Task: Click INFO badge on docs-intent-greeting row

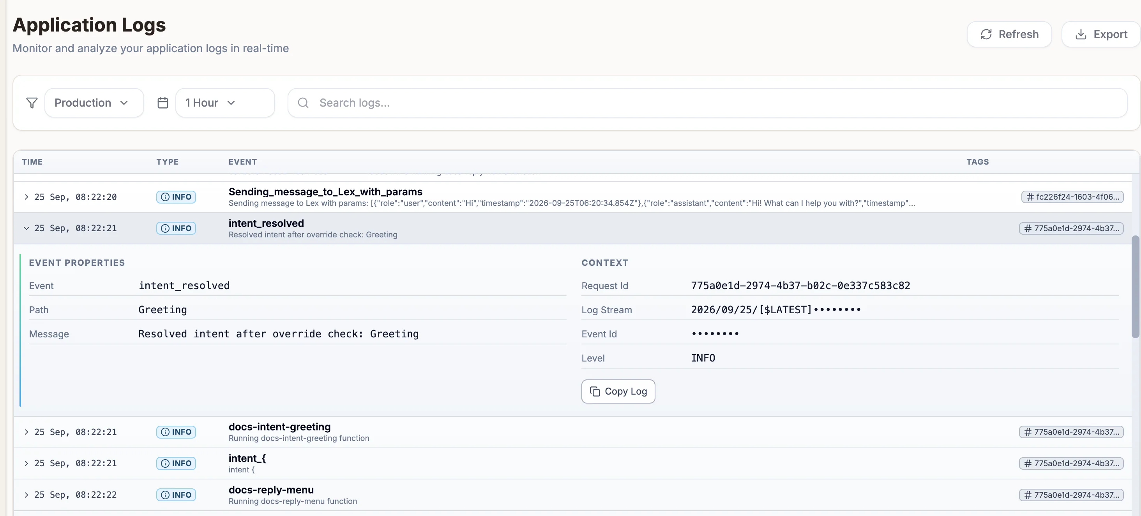Action: click(176, 432)
